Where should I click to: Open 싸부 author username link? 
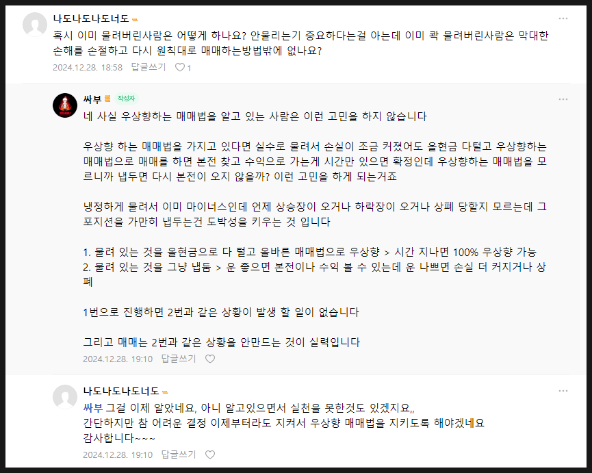tap(92, 99)
